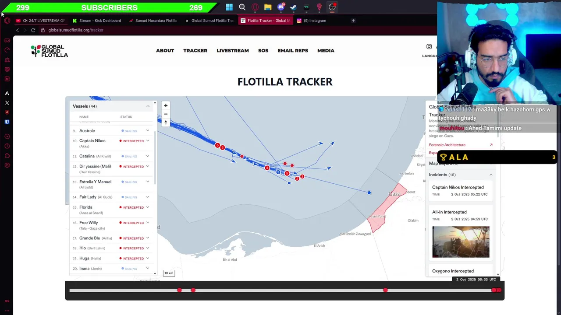Open sidebar Settings gear icon
The image size is (561, 315).
[x=7, y=165]
